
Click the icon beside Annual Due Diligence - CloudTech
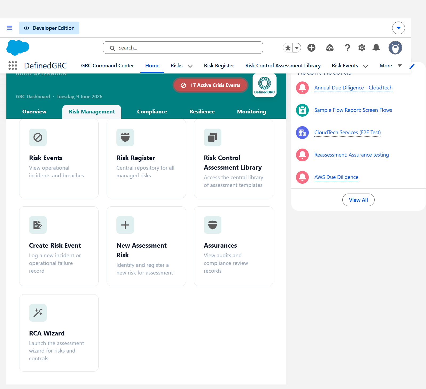point(302,88)
